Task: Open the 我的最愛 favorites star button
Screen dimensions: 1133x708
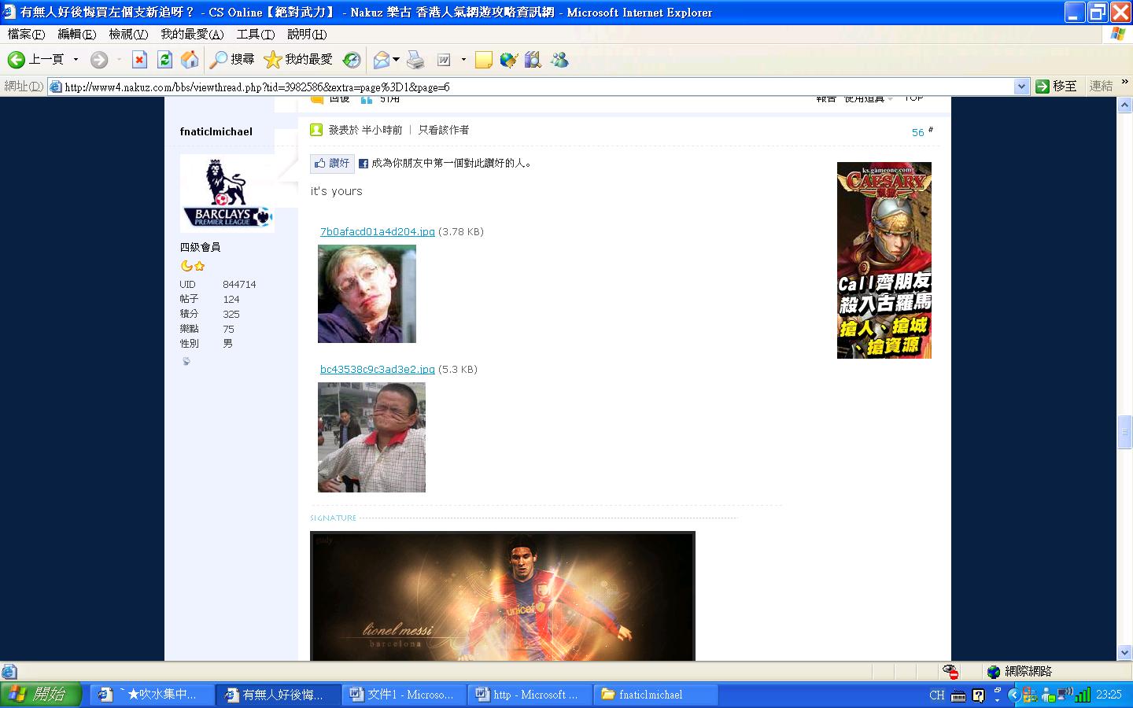Action: [x=297, y=60]
